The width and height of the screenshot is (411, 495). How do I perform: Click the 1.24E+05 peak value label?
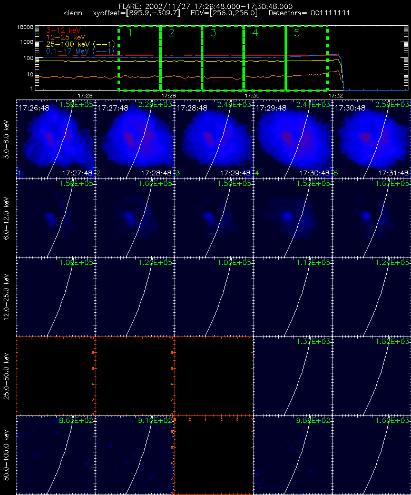(x=393, y=263)
